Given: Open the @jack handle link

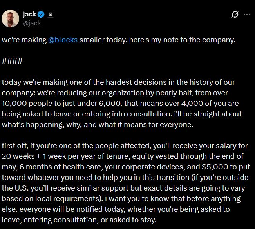Looking at the screenshot, I should (31, 23).
